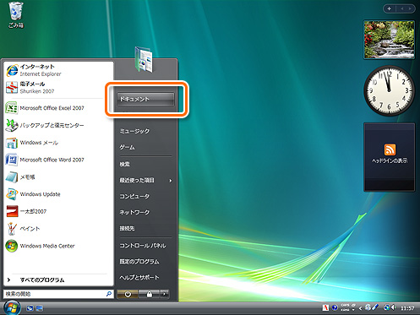Image resolution: width=420 pixels, height=315 pixels.
Task: Open ペイント (Paint)
Action: [58, 228]
